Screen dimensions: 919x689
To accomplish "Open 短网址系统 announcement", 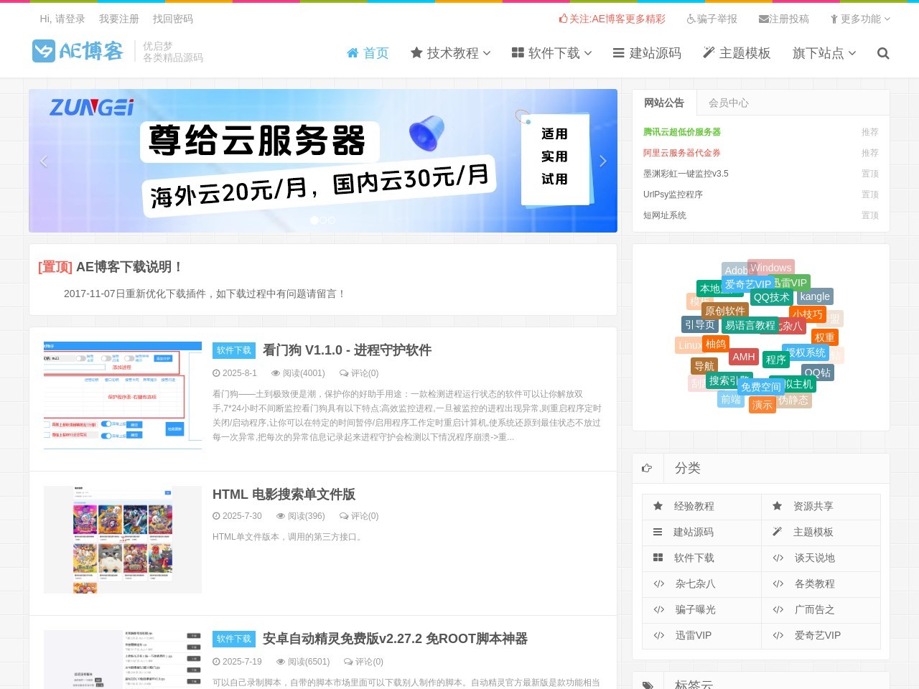I will 665,215.
